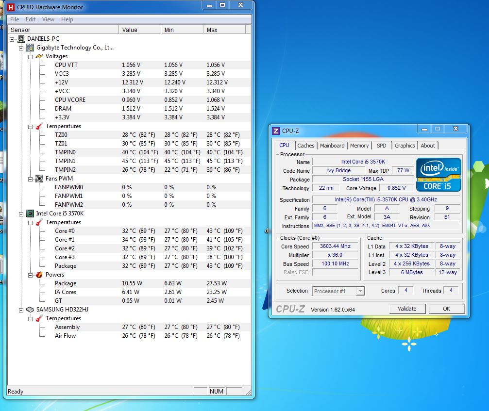Collapse the Powers section
Screen dimensions: 489x411
click(x=30, y=275)
